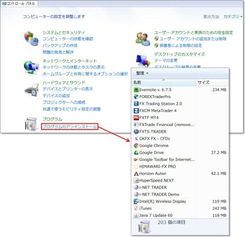Click the programs icon in the status pane
Image resolution: width=245 pixels, height=237 pixels.
(145, 227)
